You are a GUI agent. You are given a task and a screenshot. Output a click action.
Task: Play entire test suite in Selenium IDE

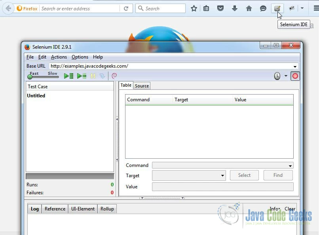(x=68, y=76)
